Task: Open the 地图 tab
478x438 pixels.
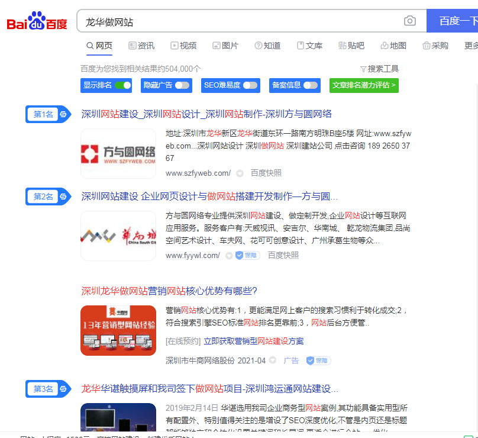Action: [x=393, y=46]
